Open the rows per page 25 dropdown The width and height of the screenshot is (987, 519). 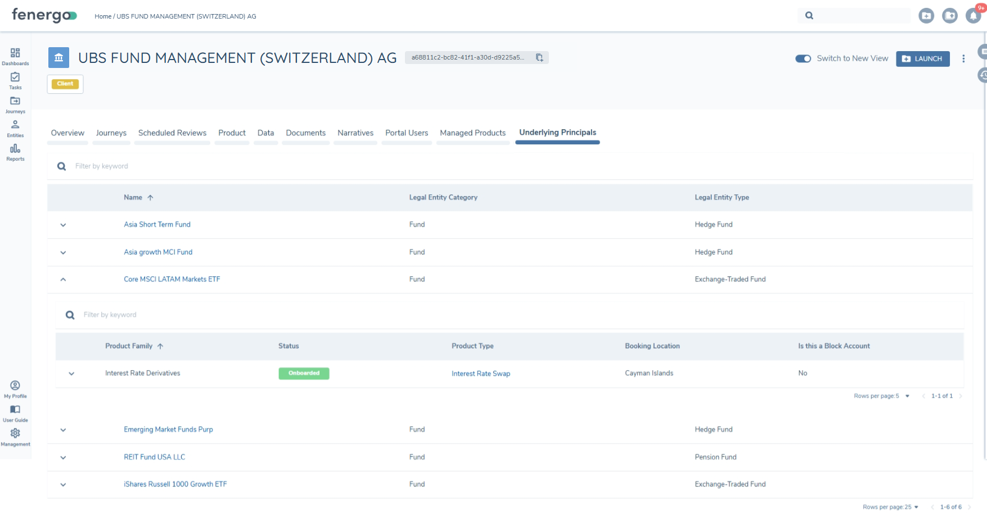click(x=891, y=507)
